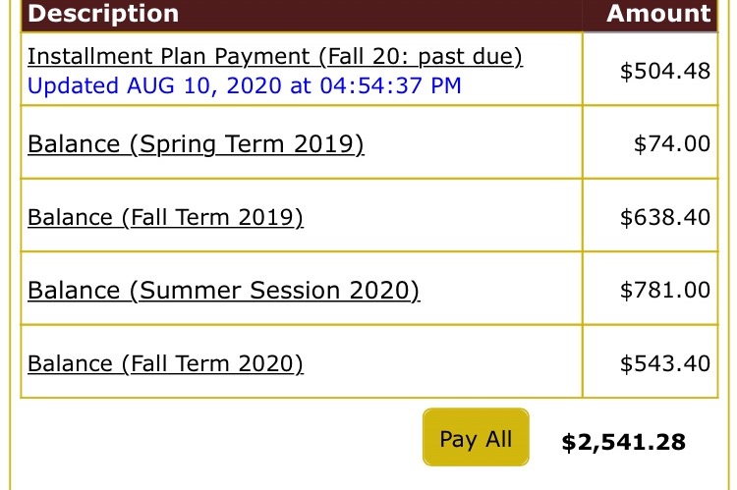Select the $781.00 amount cell
Viewport: 737px width, 490px height.
point(664,291)
